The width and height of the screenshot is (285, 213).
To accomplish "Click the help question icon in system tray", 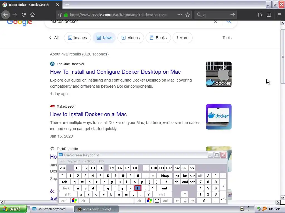I will point(242,209).
